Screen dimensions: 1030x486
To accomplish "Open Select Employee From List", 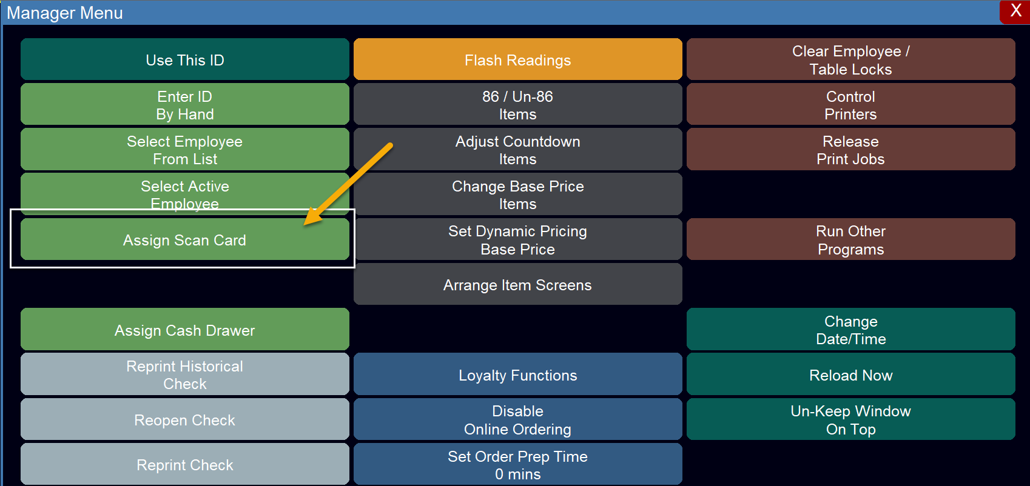I will click(185, 149).
